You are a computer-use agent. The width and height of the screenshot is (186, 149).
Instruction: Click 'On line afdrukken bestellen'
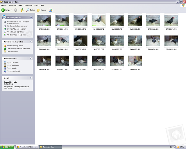[15, 29]
